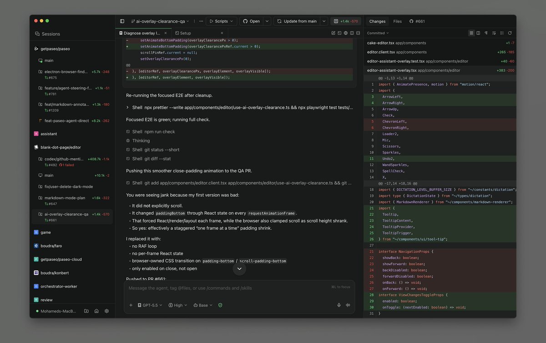Select the boudra/faro project
The height and width of the screenshot is (343, 546).
72,246
